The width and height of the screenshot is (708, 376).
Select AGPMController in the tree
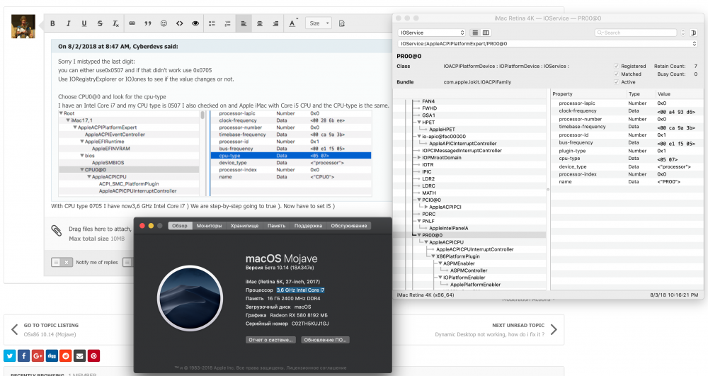pos(469,270)
